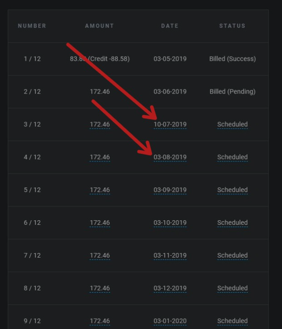Open Scheduled status in row 6/12
The width and height of the screenshot is (282, 329).
[x=233, y=222]
